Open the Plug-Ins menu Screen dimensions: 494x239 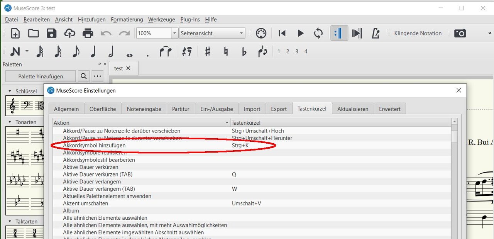190,19
